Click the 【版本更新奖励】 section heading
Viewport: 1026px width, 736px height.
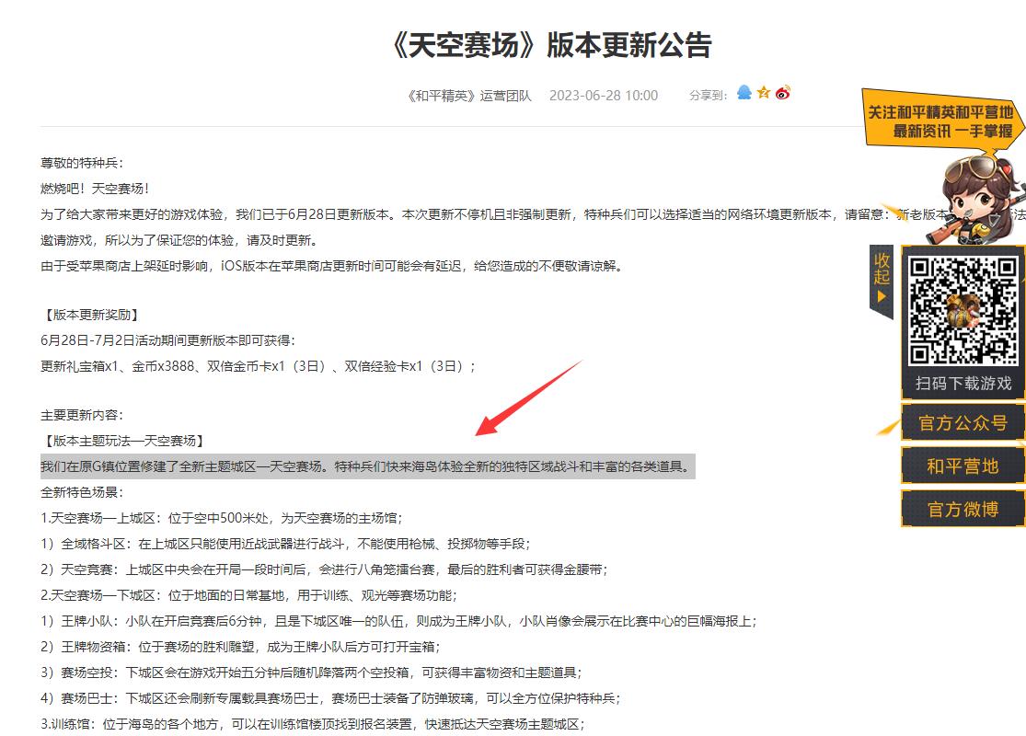pos(90,316)
